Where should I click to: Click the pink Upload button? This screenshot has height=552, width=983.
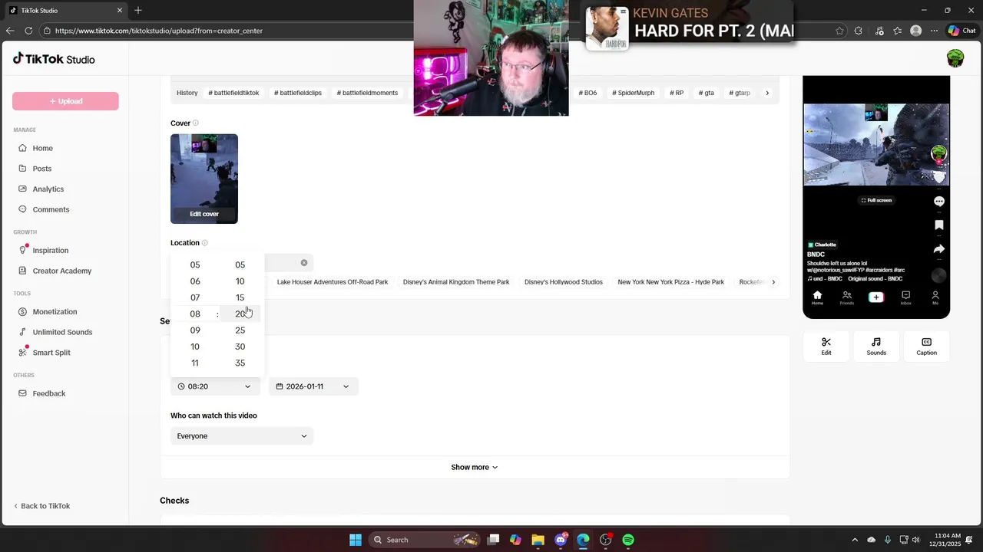point(65,101)
